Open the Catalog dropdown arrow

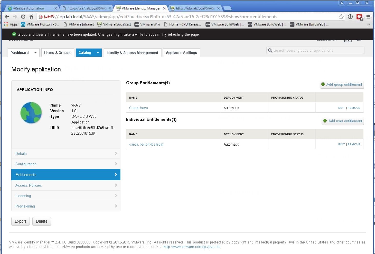pyautogui.click(x=98, y=53)
